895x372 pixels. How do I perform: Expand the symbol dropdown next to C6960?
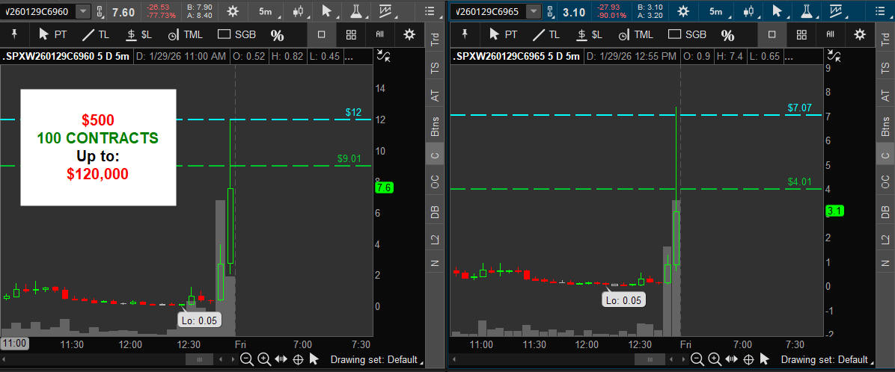coord(82,11)
